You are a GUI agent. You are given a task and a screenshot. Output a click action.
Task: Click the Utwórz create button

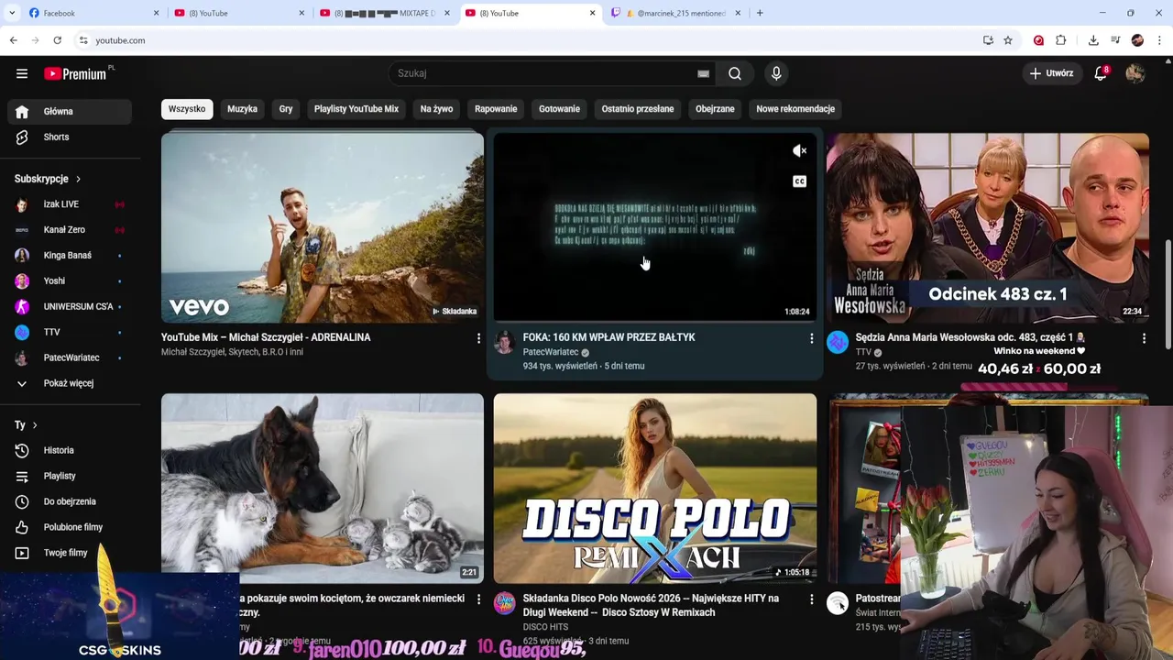click(x=1051, y=73)
